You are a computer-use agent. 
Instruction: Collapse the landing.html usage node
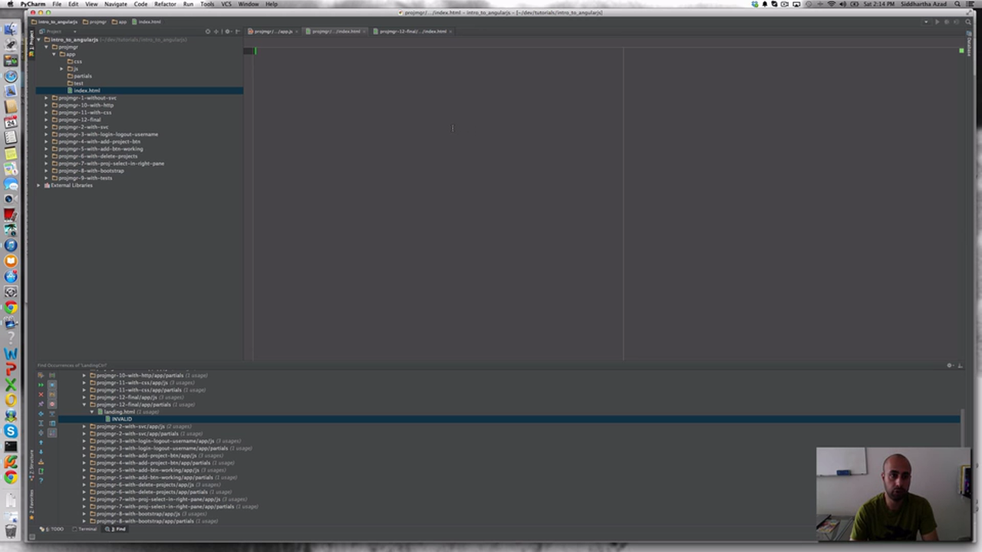[92, 412]
